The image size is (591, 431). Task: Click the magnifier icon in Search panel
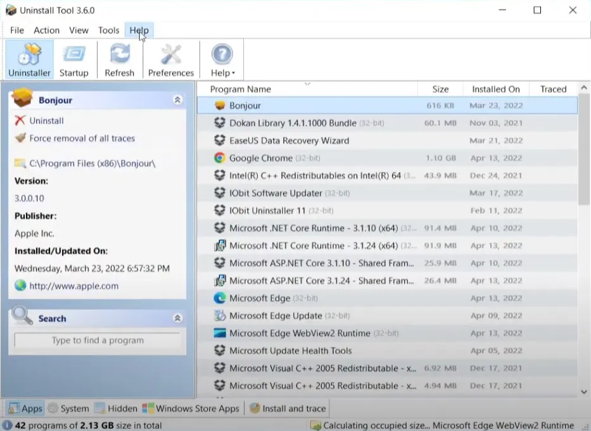click(22, 316)
